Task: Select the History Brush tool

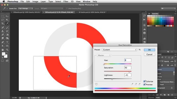Action: pyautogui.click(x=7, y=31)
